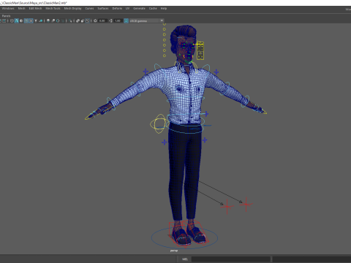Screen dimensions: 351x263
Task: Toggle the view transform button
Action: (126, 20)
